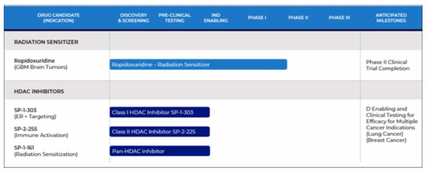Select the Pan-HDAC inhibitor progress bar
Image resolution: width=427 pixels, height=172 pixels.
tap(159, 151)
